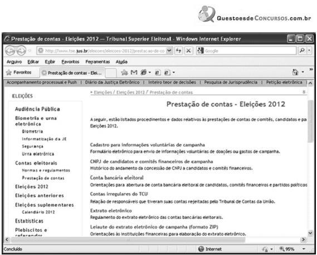
Task: Open Contas irregulares do TCU link
Action: [119, 194]
